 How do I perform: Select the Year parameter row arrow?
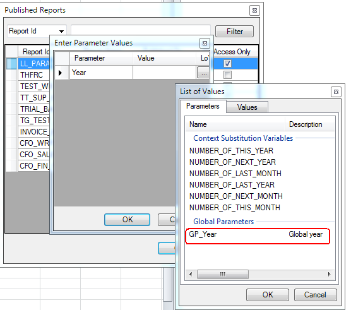tap(60, 73)
